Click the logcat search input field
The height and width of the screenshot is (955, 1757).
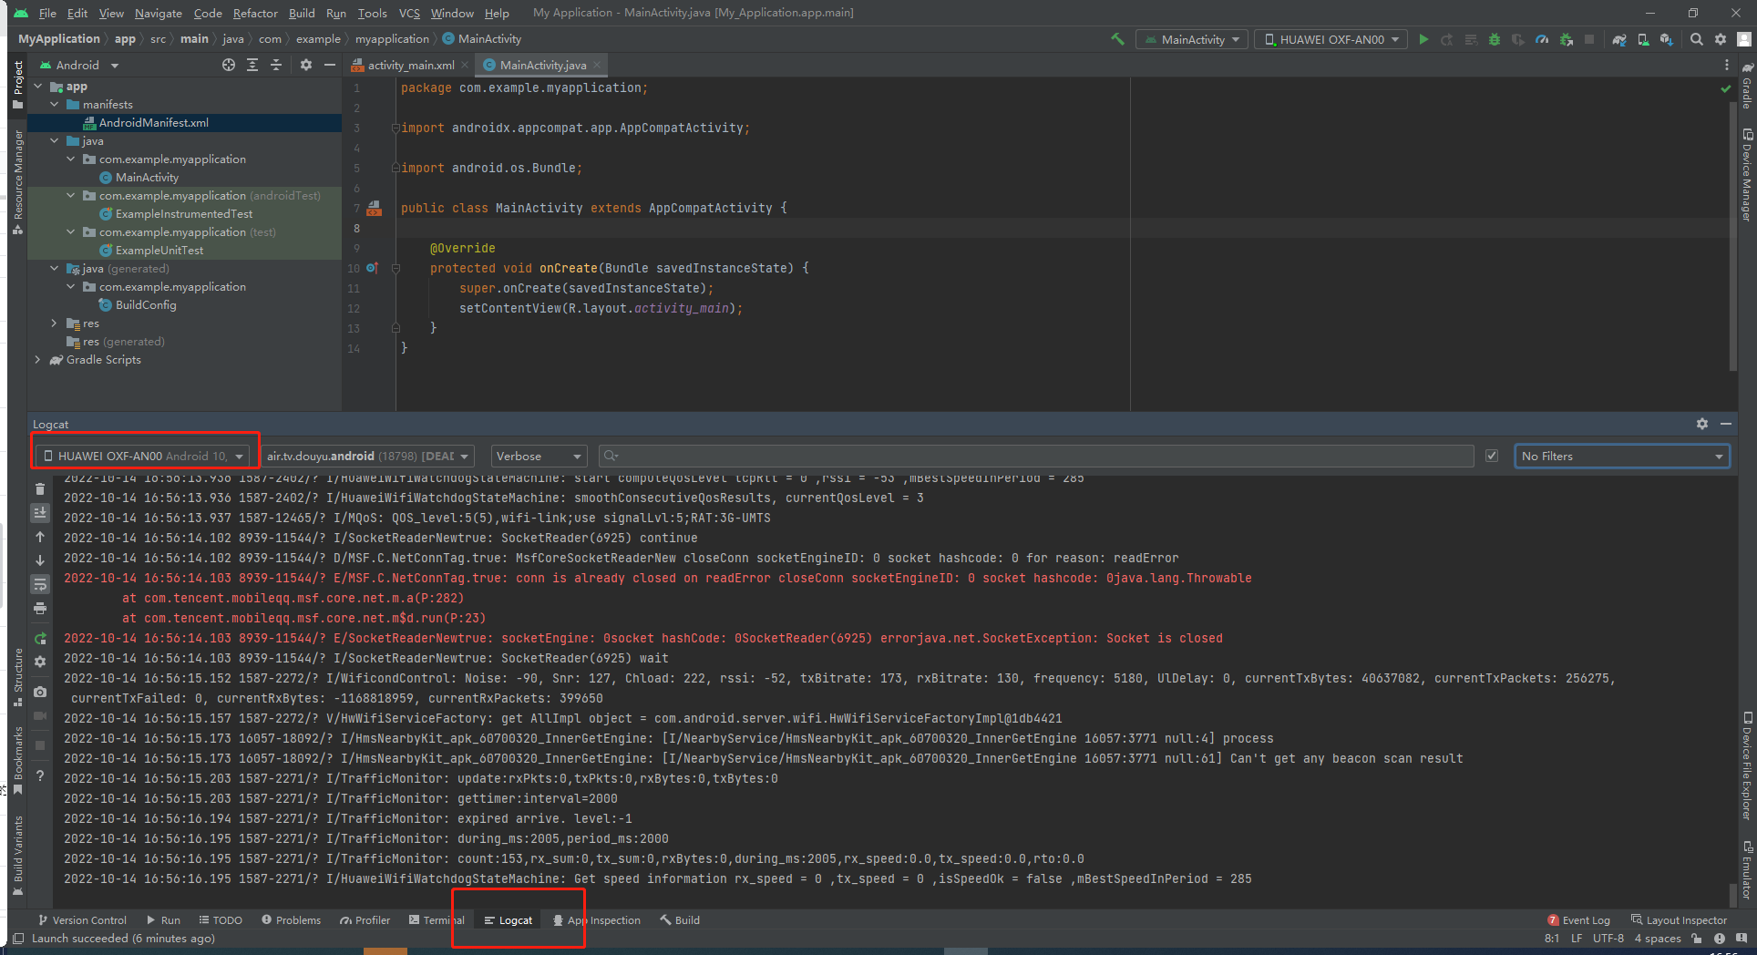1036,456
